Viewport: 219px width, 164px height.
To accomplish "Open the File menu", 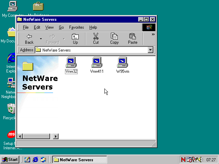I will 26,27.
